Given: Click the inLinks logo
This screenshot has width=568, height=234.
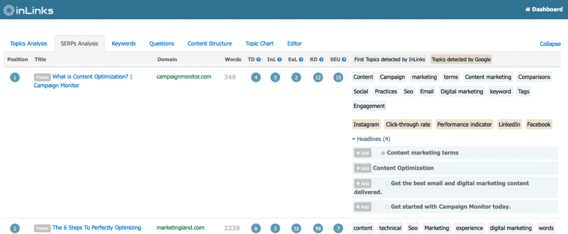Looking at the screenshot, I should [28, 10].
